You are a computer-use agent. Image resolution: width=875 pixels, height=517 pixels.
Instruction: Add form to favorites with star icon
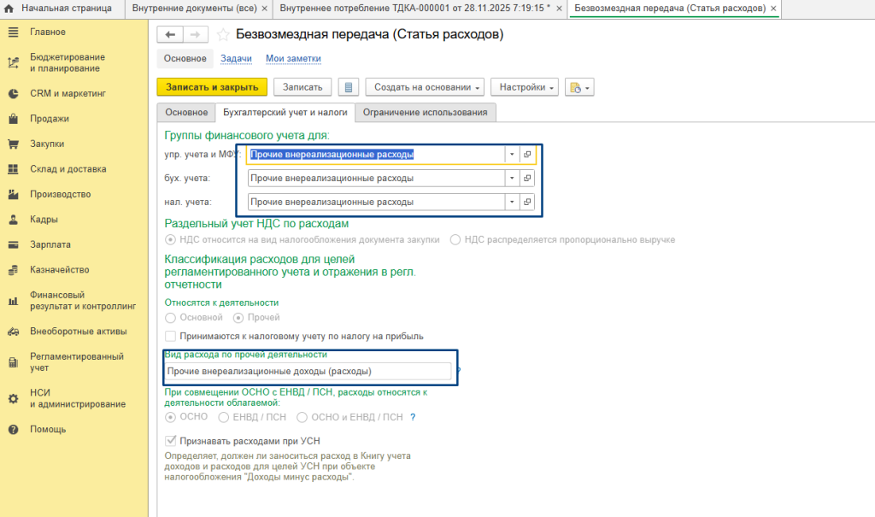click(x=223, y=35)
